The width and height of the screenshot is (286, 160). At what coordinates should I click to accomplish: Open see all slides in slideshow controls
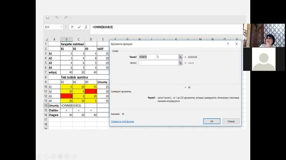point(60,156)
